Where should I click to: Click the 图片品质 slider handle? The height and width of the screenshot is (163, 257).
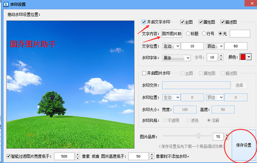(198, 136)
